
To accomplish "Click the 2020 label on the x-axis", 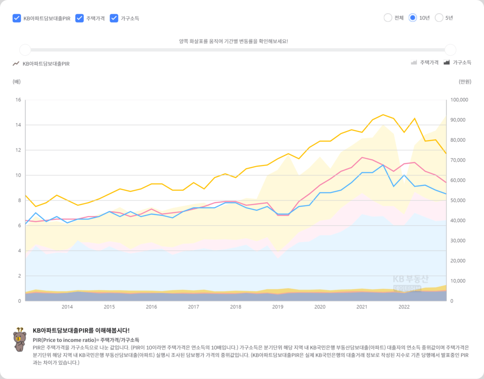I will pos(320,307).
